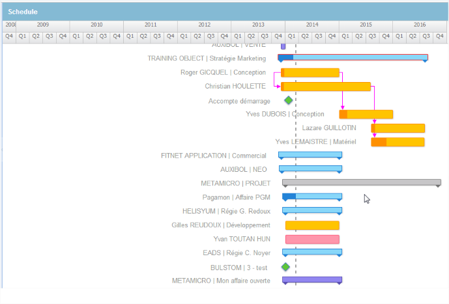The width and height of the screenshot is (449, 304).
Task: Select the Yves DUBOIS Conception task bar
Action: (x=366, y=114)
